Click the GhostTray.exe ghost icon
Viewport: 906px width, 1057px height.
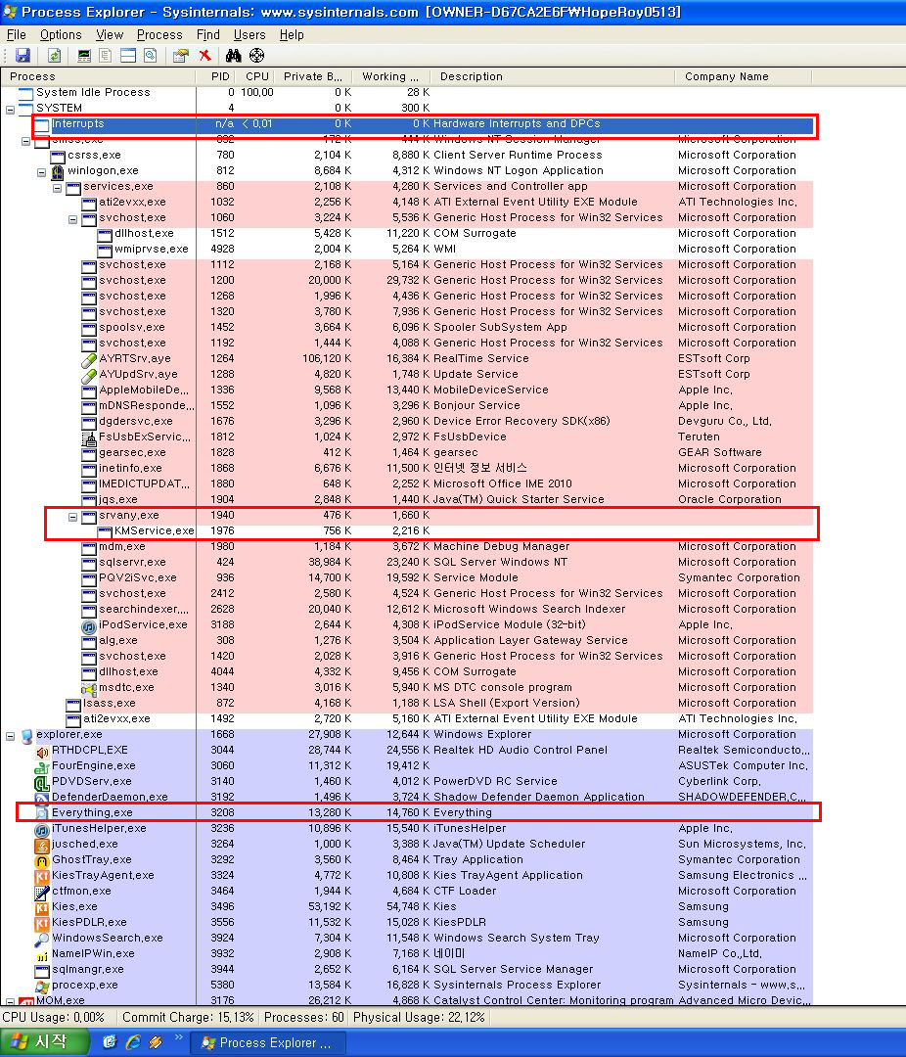[x=42, y=861]
